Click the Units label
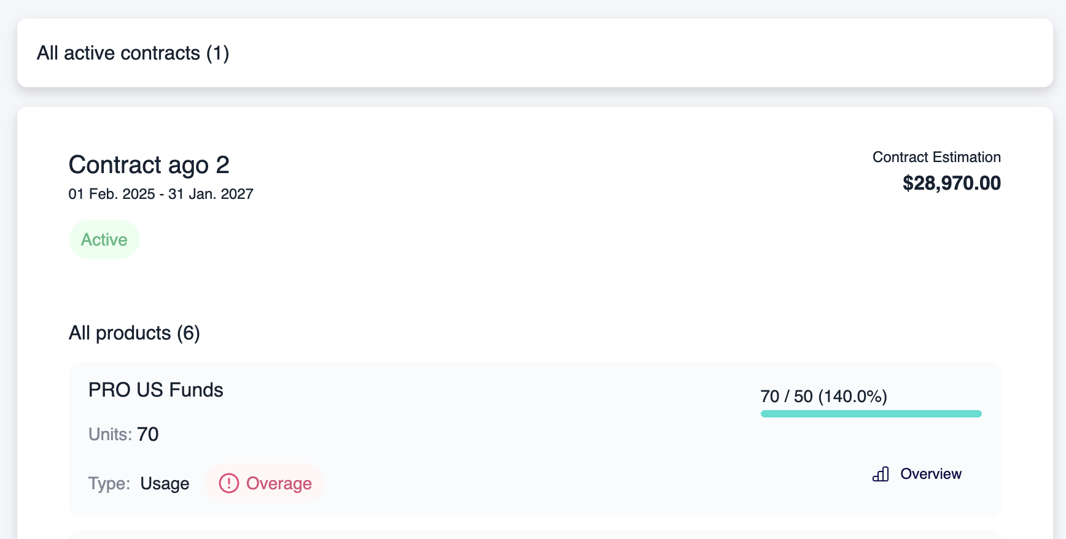The width and height of the screenshot is (1066, 539). pos(110,434)
